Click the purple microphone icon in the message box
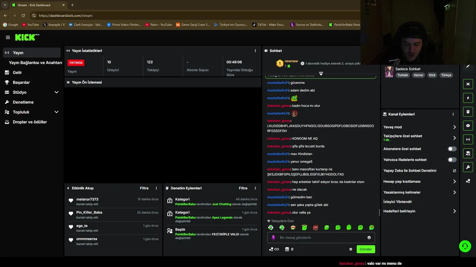The width and height of the screenshot is (476, 267). (x=273, y=237)
